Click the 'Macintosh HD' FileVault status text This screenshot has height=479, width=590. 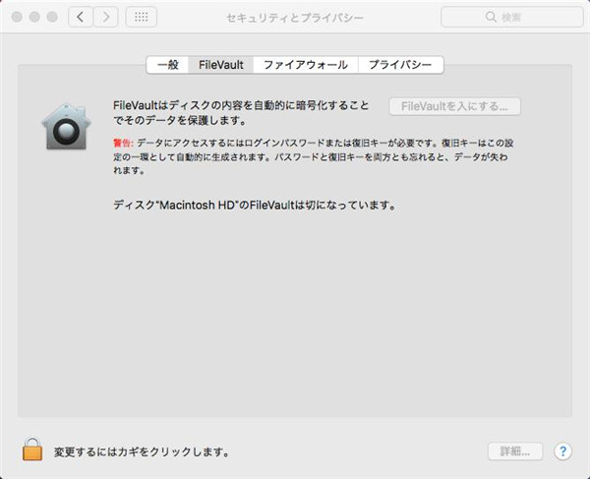255,205
